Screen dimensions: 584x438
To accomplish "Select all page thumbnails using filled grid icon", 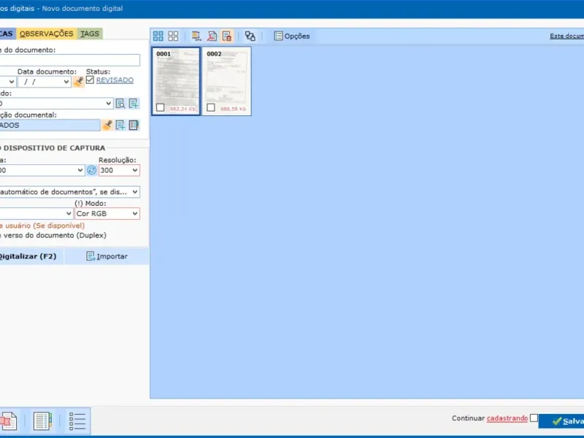I will tap(158, 36).
